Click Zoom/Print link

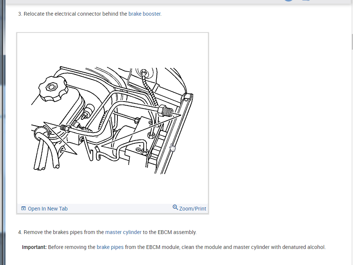tap(192, 209)
